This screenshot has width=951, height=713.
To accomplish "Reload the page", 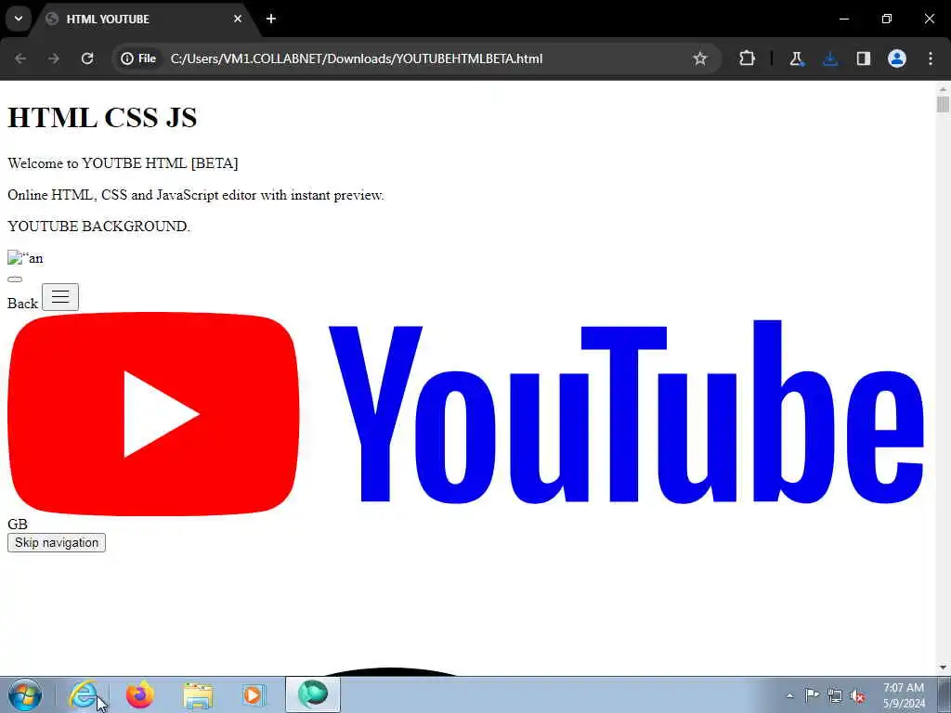I will 87,58.
